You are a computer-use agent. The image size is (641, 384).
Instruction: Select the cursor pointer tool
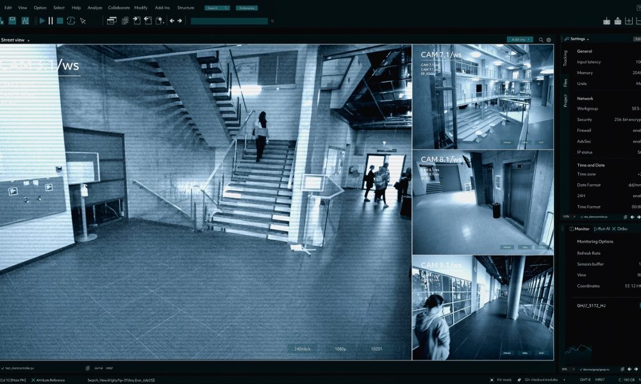point(82,20)
